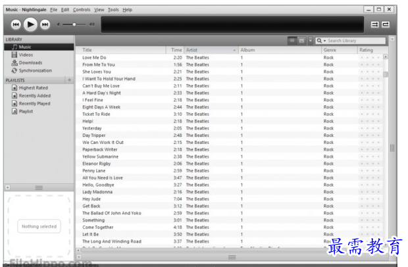This screenshot has width=408, height=267.
Task: Start playback with the Play button
Action: point(30,24)
